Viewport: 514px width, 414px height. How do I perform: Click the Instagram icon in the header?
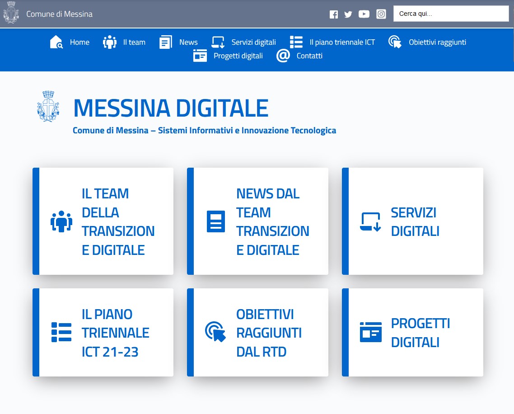[381, 14]
